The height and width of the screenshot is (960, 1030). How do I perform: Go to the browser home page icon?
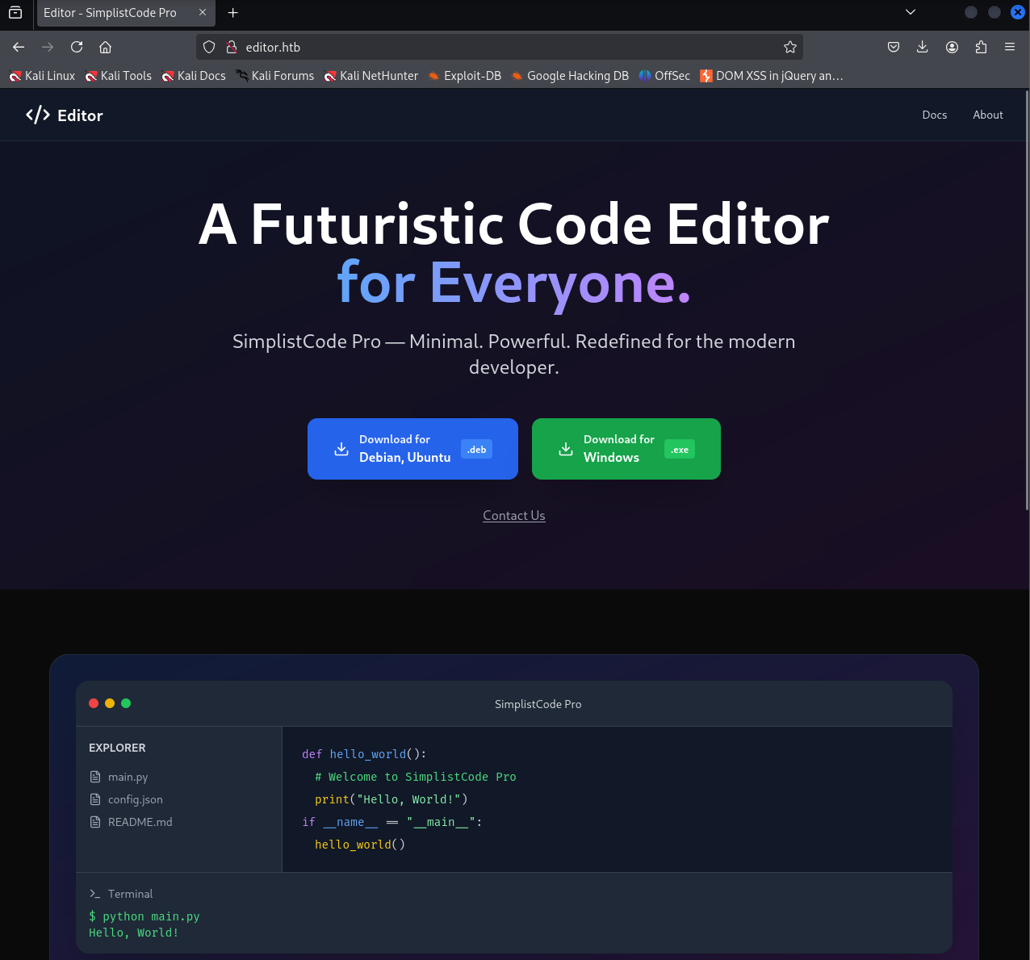[106, 47]
